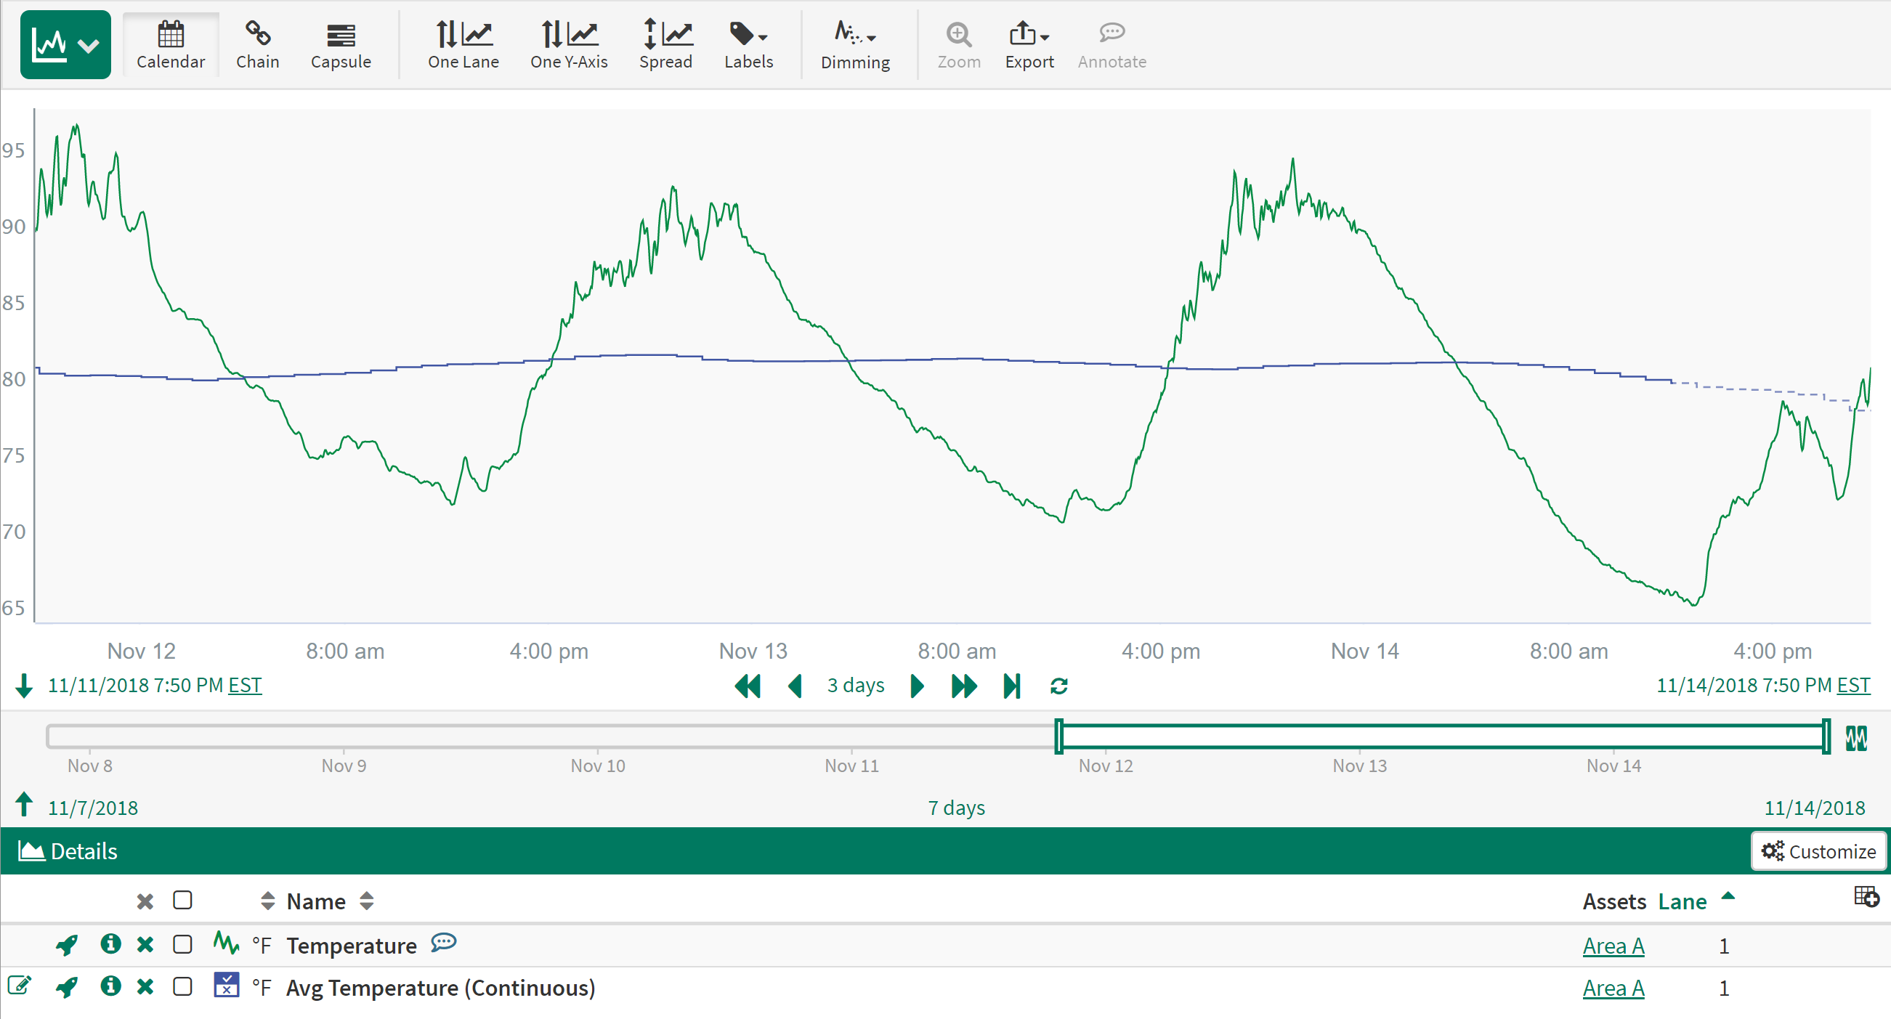The image size is (1891, 1019).
Task: Tick the Temperature row checkbox
Action: (182, 943)
